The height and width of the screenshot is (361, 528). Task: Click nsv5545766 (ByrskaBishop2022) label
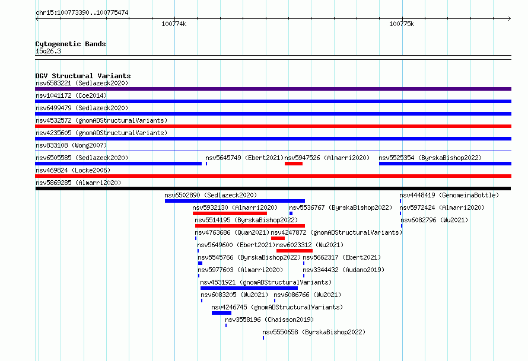click(x=249, y=257)
